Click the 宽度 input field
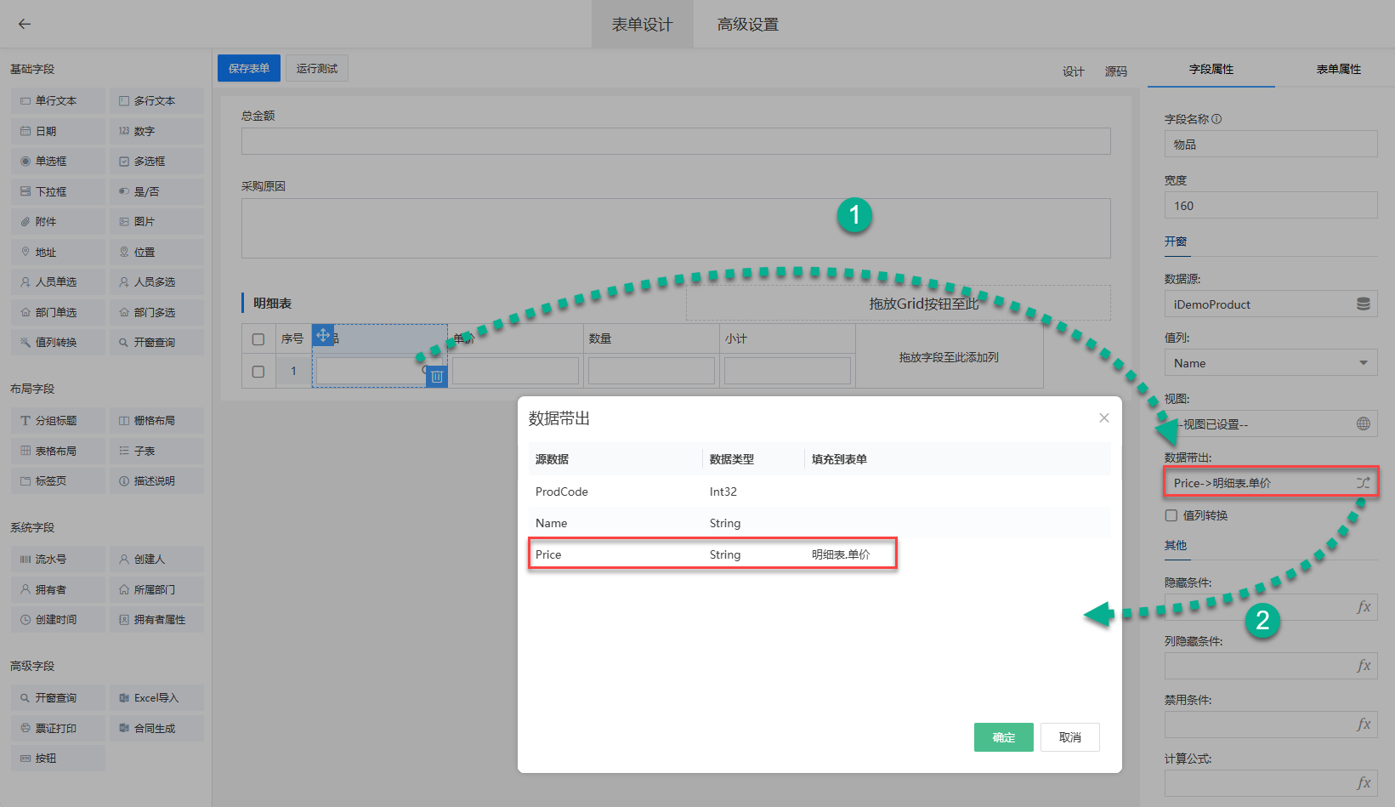This screenshot has width=1395, height=807. [x=1270, y=206]
